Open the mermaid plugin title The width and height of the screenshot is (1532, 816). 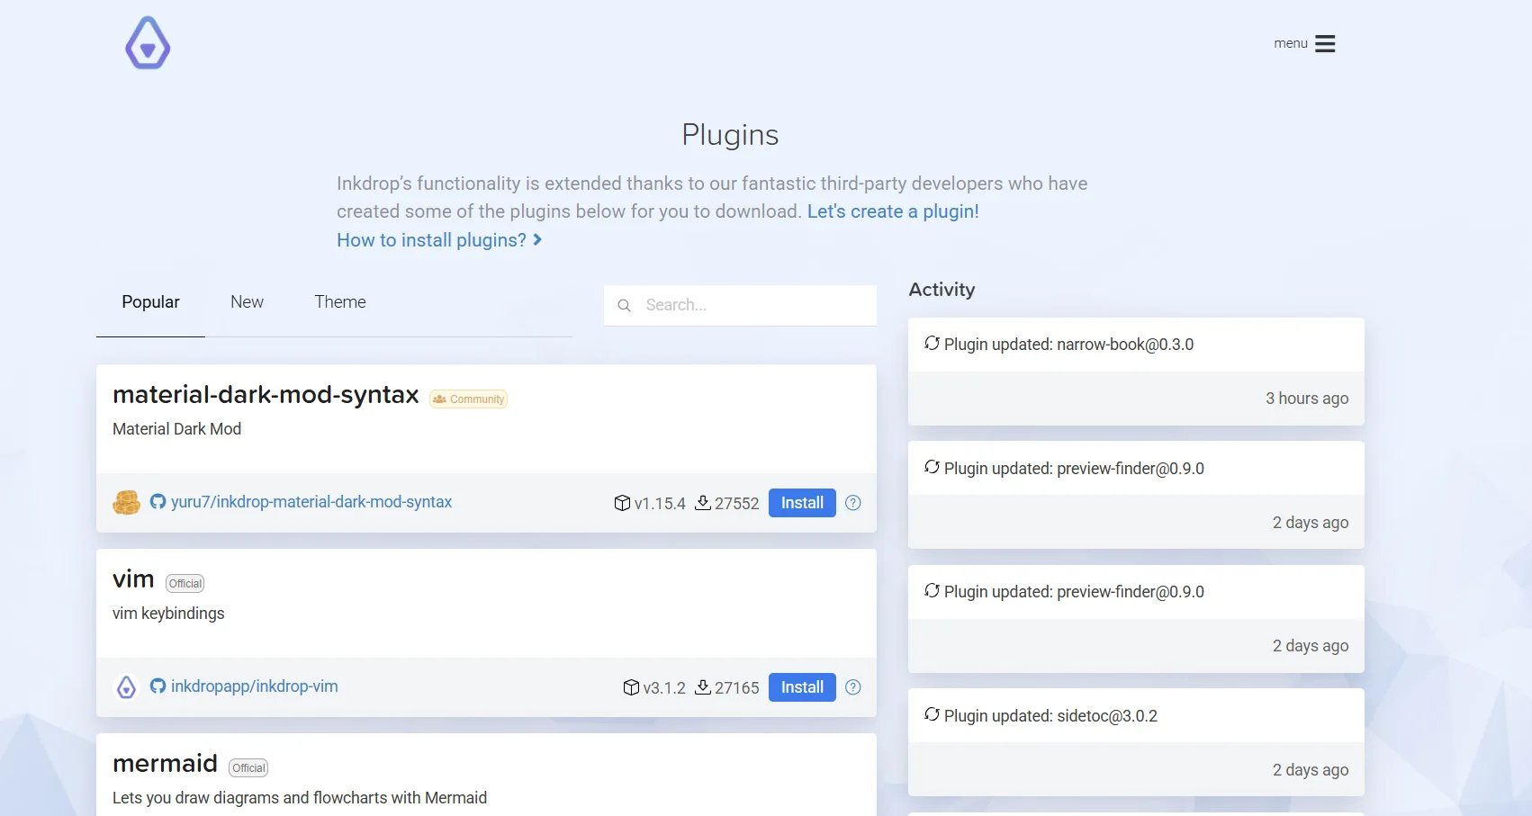coord(165,764)
